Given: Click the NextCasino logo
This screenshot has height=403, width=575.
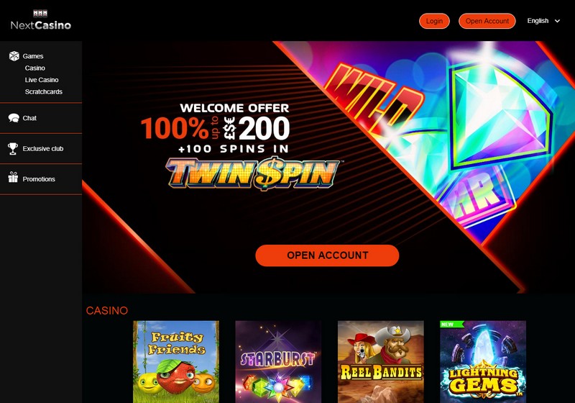Looking at the screenshot, I should 41,21.
